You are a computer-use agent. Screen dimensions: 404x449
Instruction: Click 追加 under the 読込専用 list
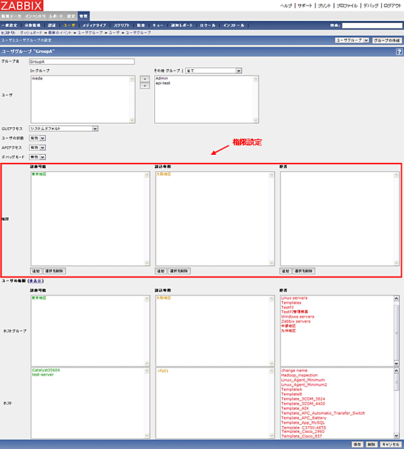click(161, 271)
